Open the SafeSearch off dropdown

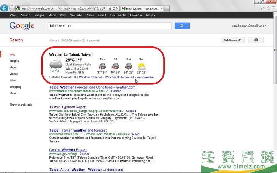233,40
